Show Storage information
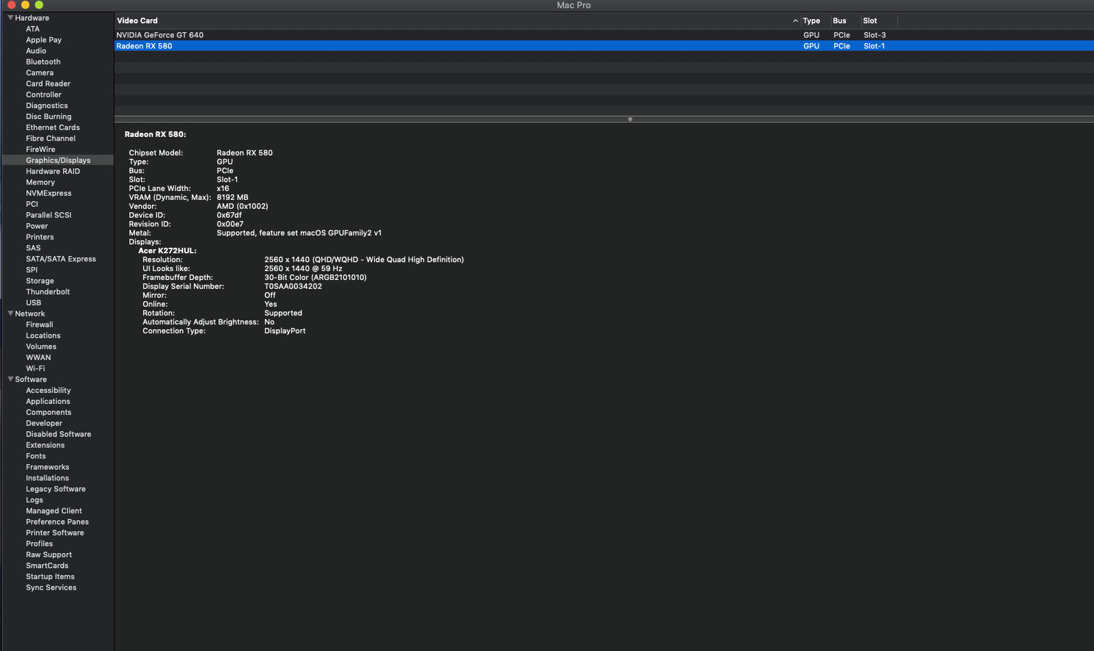 point(40,281)
